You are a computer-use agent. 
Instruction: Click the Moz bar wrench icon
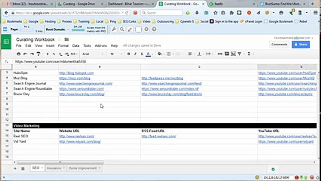tap(114, 29)
